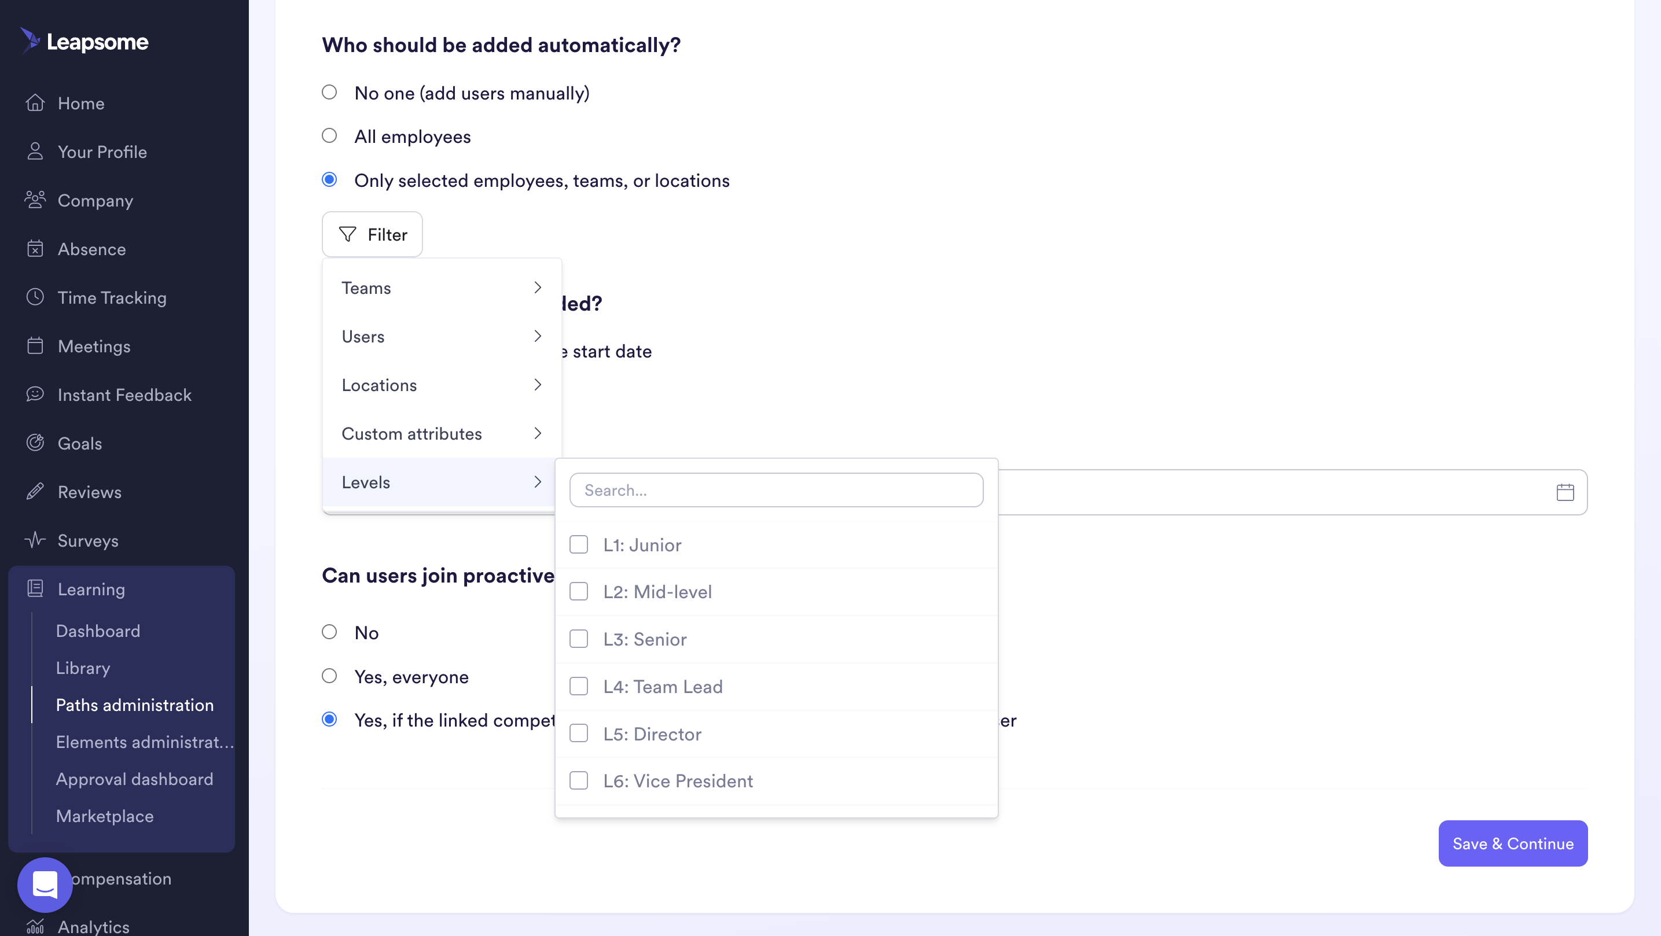
Task: Click the Surveys pulse icon
Action: (35, 540)
